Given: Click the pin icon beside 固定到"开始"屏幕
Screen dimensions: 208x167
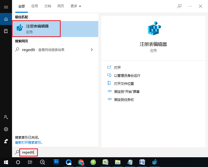Looking at the screenshot, I should 109,91.
